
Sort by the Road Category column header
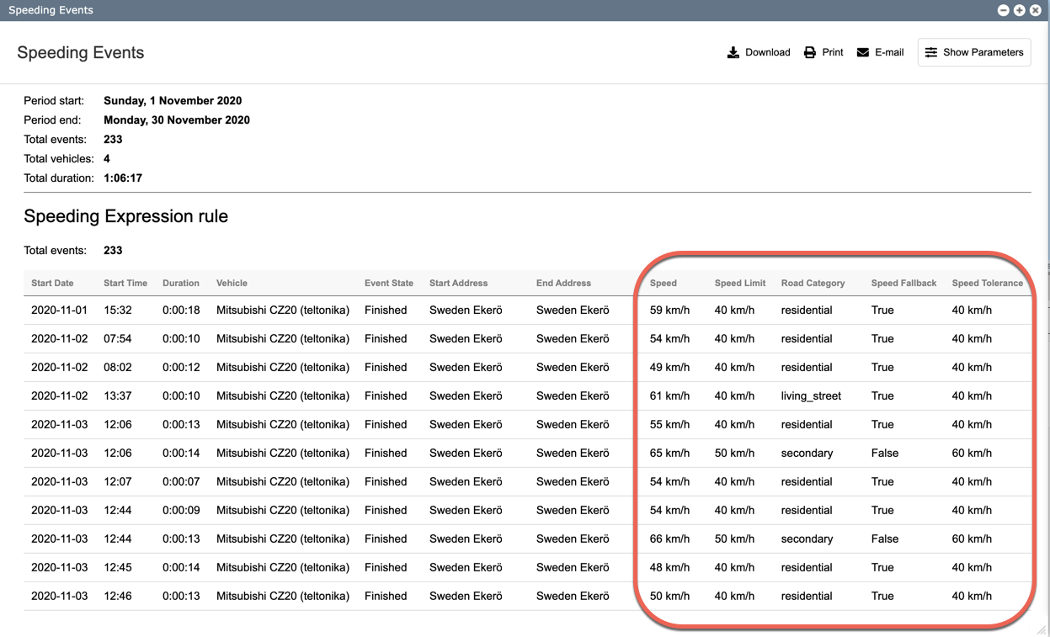[x=813, y=284]
